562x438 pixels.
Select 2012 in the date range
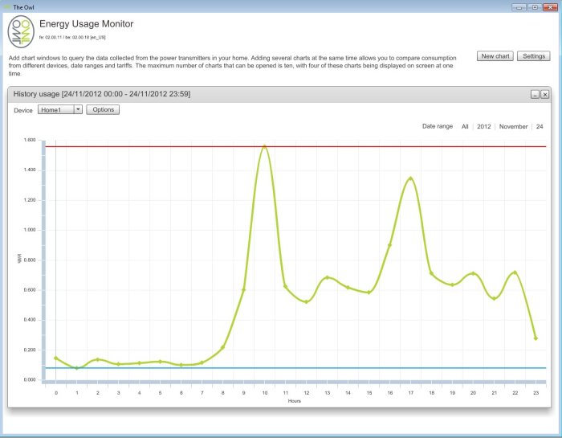click(484, 127)
